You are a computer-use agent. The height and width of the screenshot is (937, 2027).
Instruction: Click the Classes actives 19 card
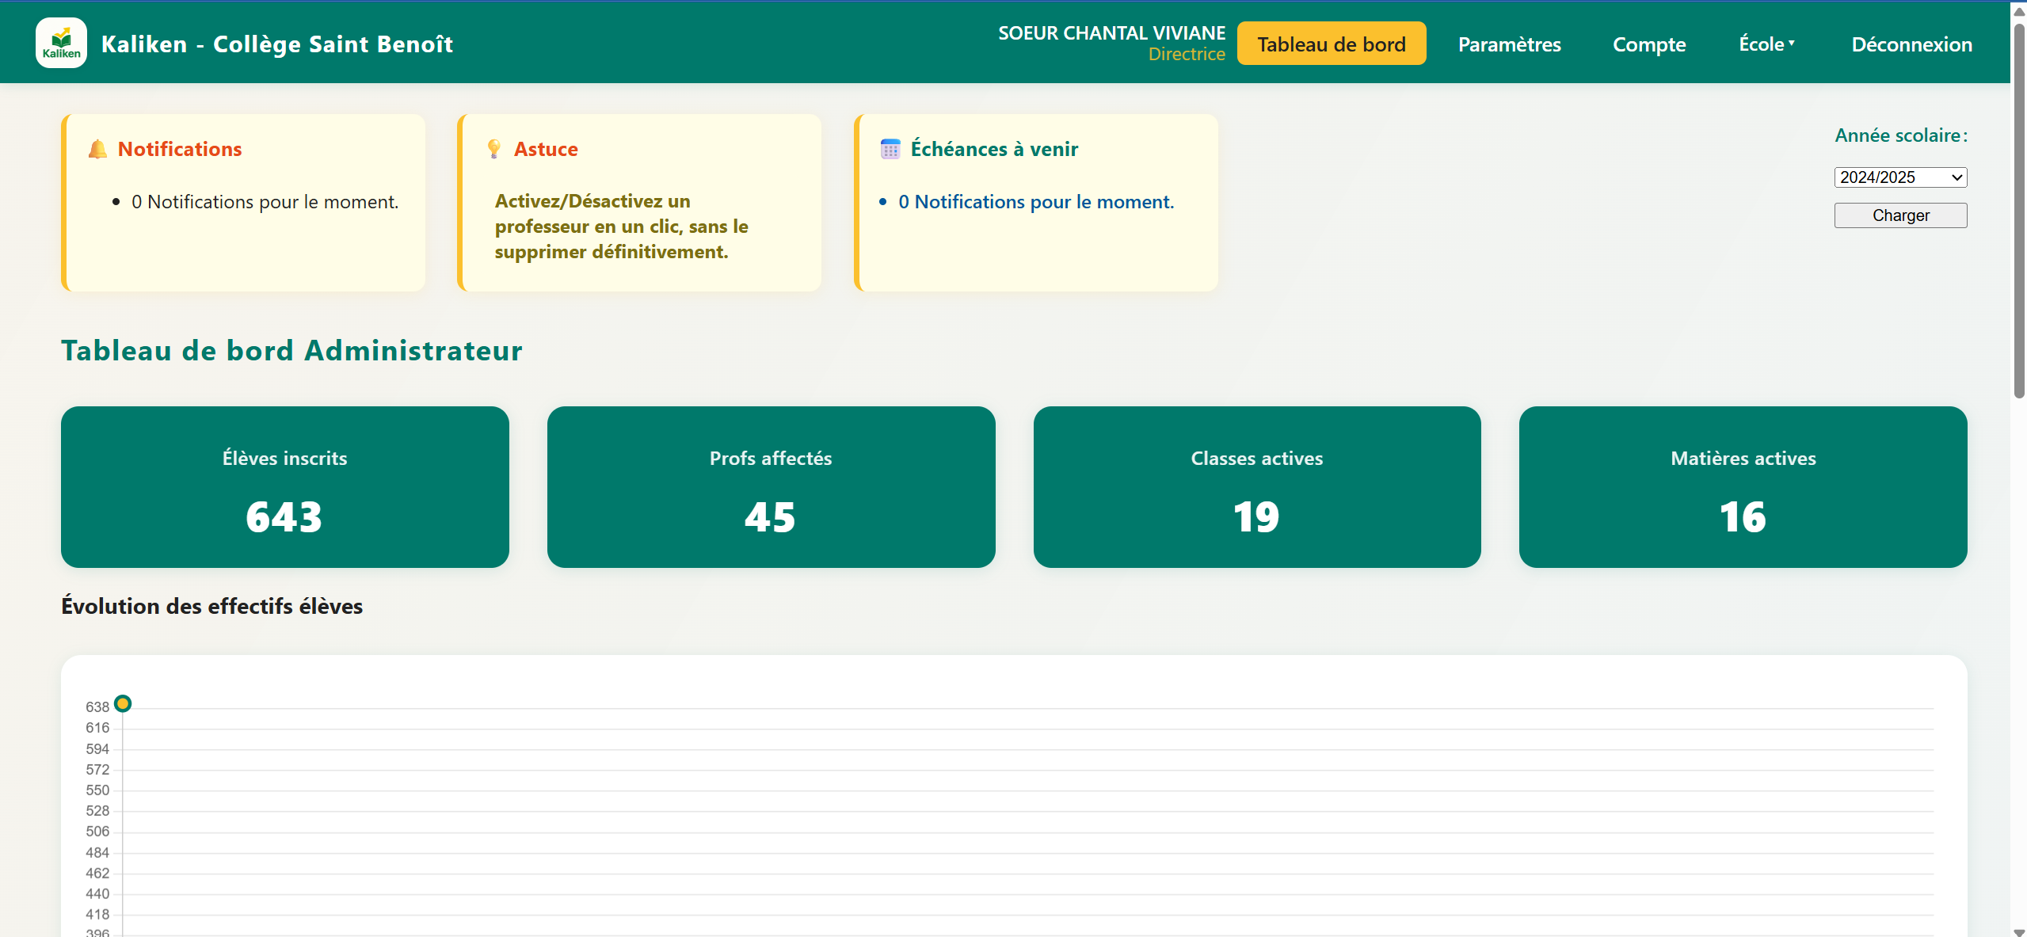coord(1256,487)
